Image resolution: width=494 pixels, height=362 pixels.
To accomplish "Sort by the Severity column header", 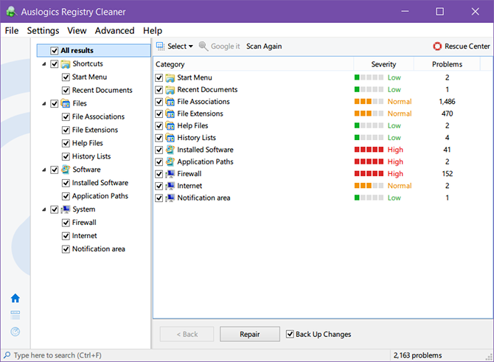I will pyautogui.click(x=383, y=64).
